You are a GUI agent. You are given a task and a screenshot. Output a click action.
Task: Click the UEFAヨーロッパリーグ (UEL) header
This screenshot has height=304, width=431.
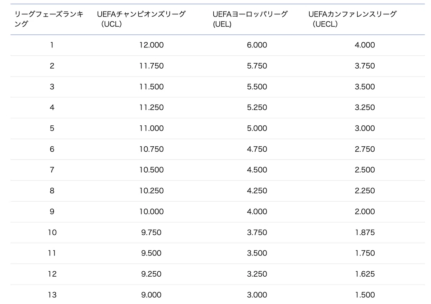click(250, 20)
